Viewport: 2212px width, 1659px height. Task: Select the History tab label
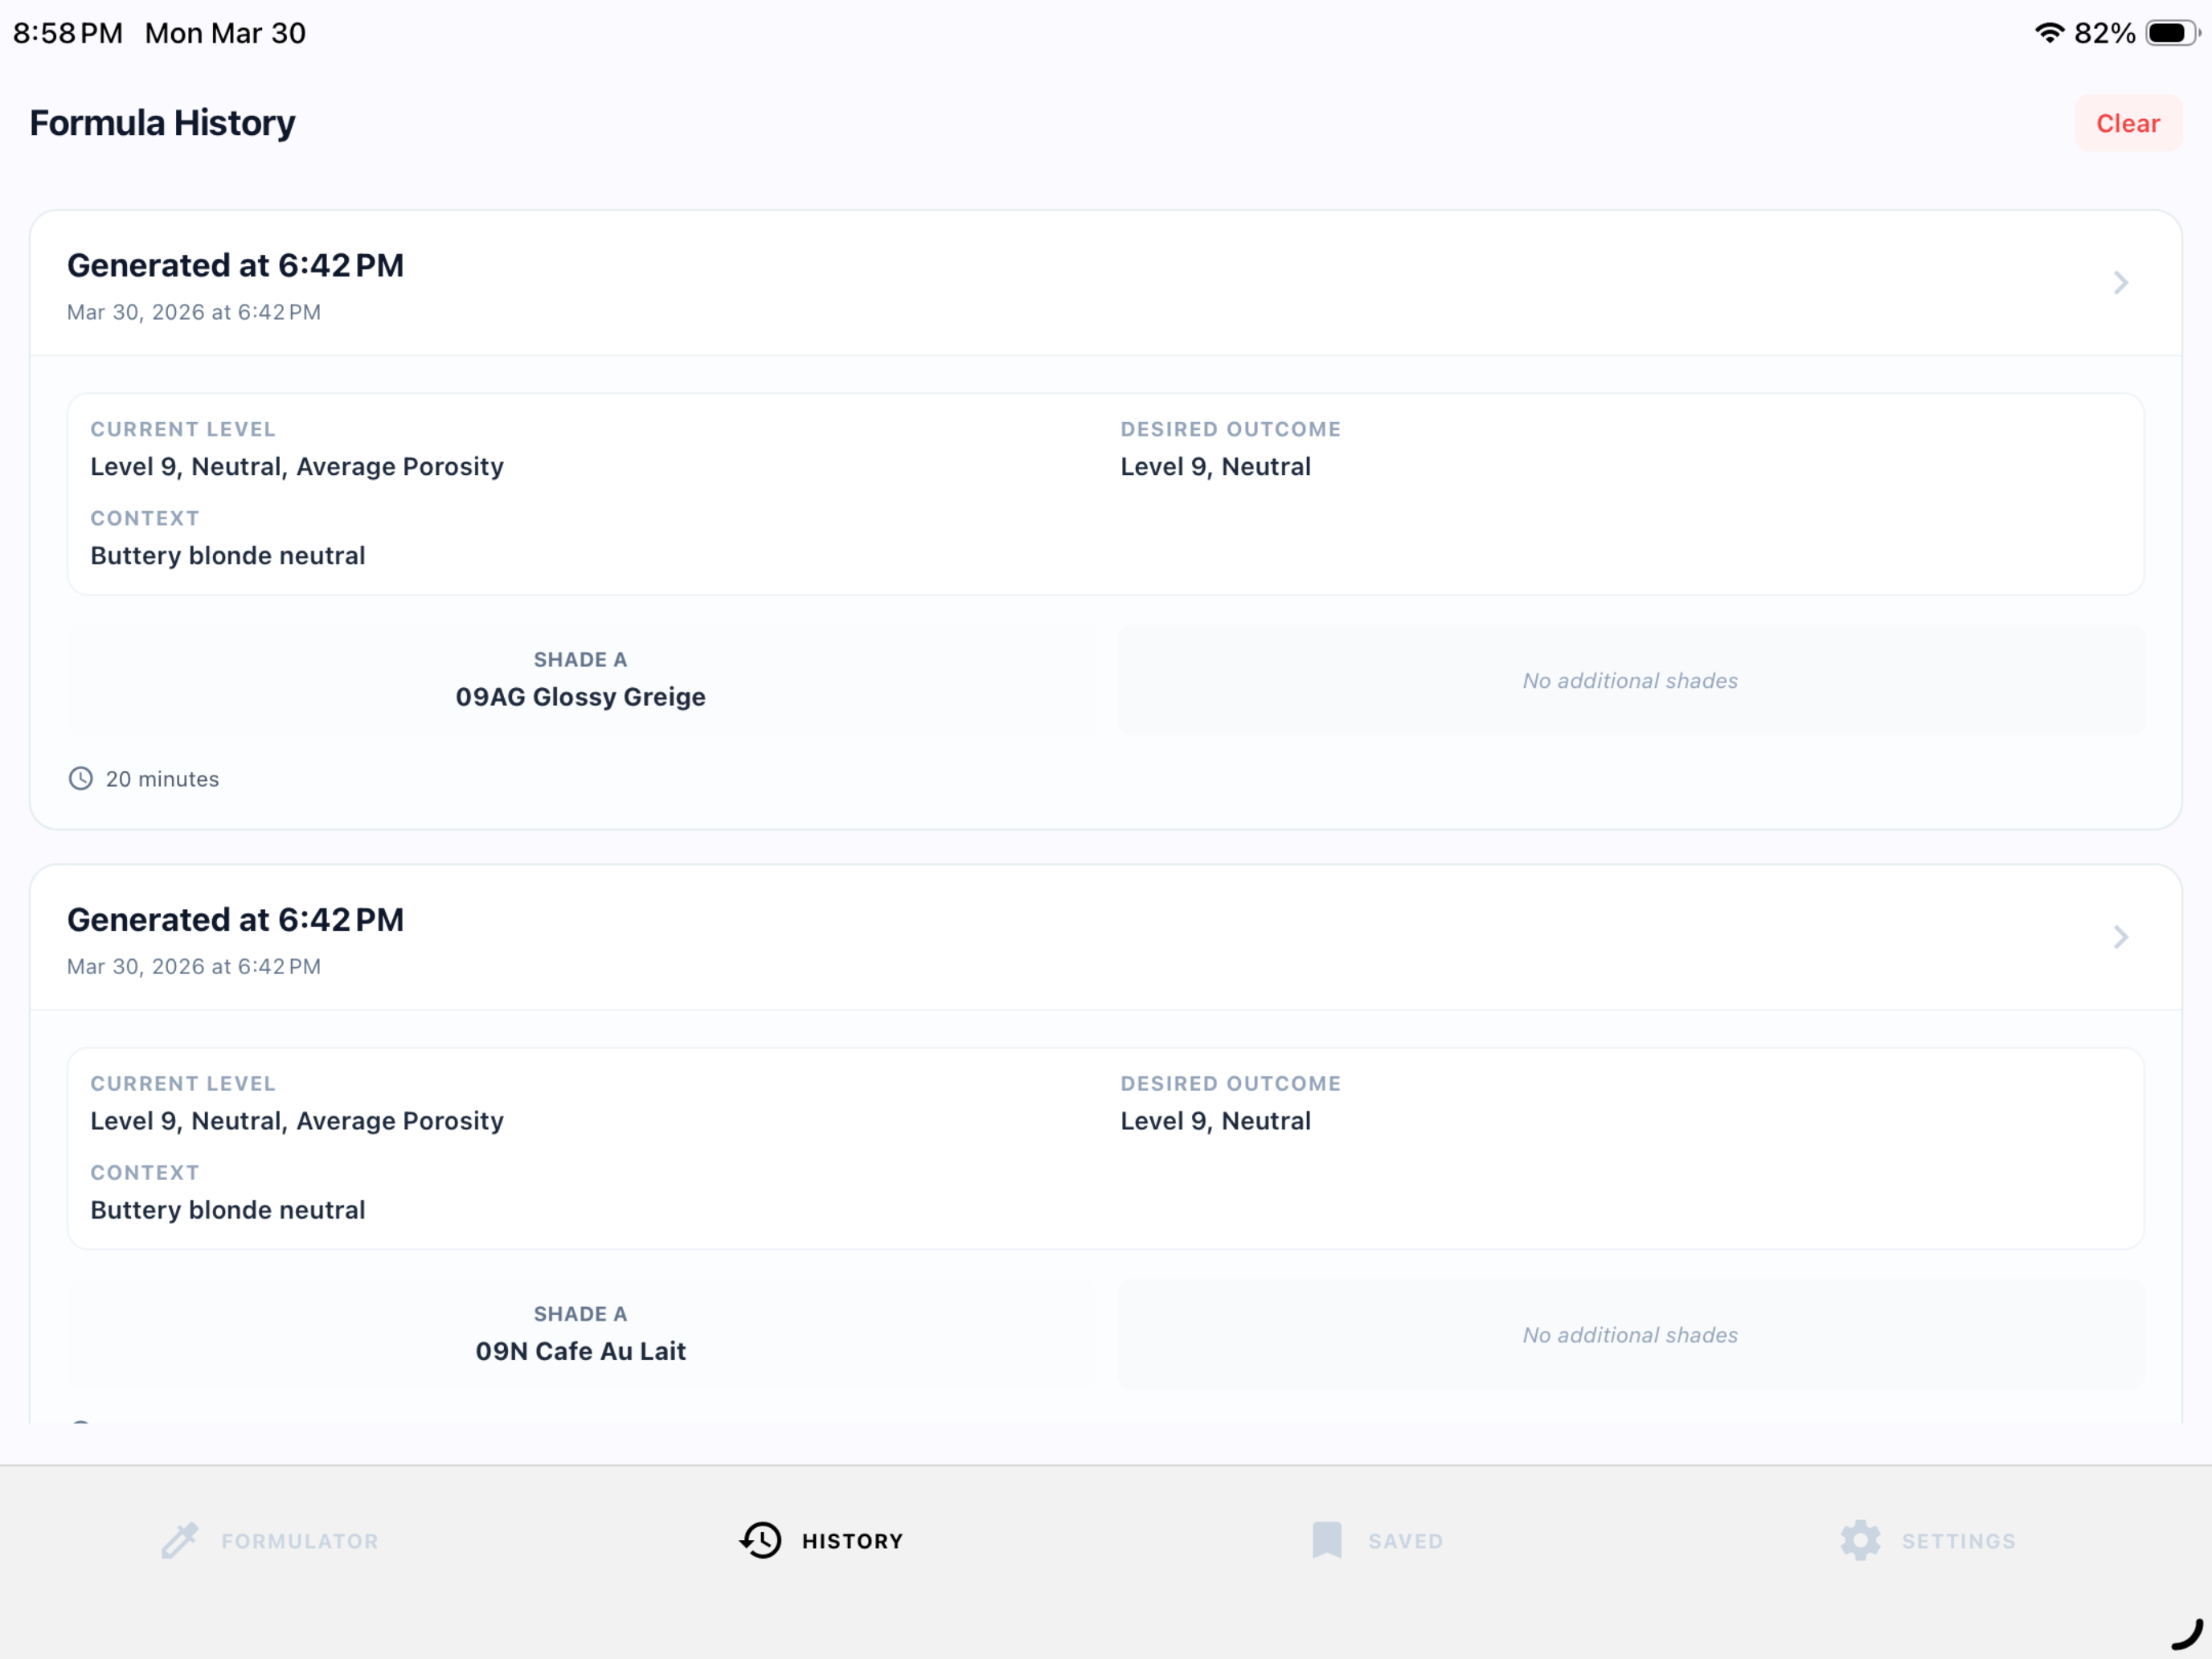click(853, 1541)
